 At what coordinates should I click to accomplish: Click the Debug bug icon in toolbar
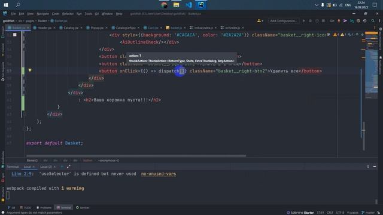[310, 21]
